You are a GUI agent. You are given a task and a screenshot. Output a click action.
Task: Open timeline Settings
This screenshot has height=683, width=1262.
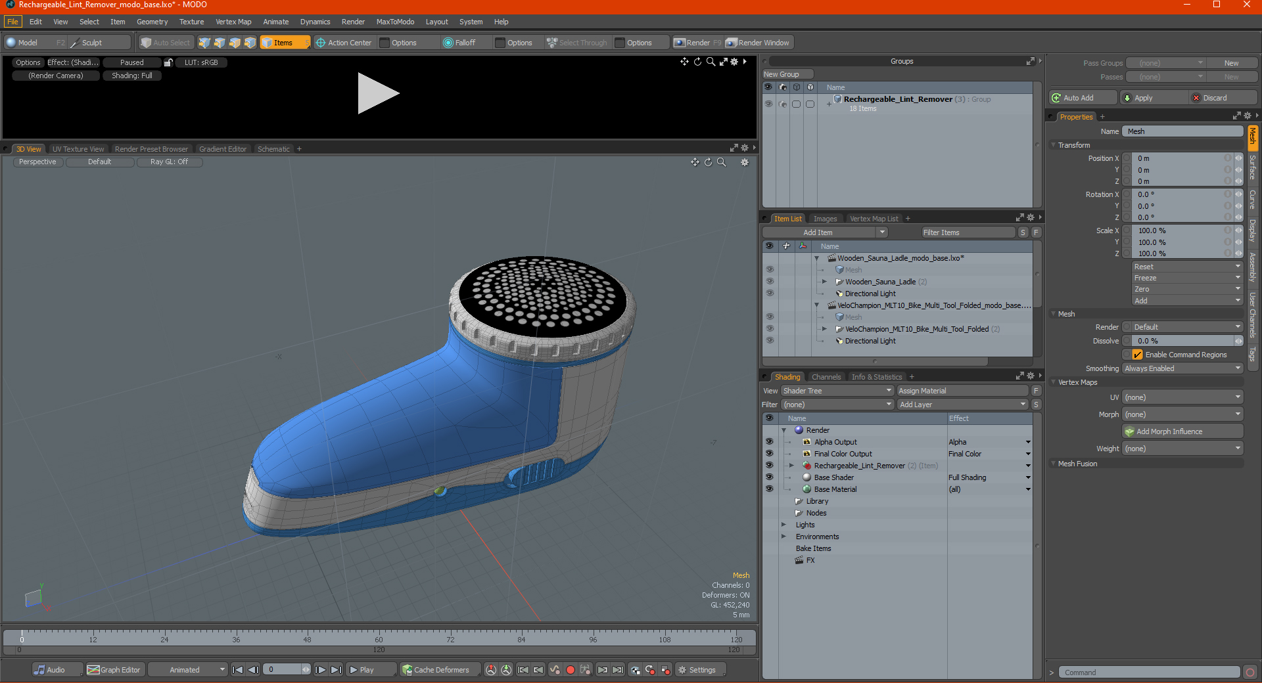(x=701, y=670)
